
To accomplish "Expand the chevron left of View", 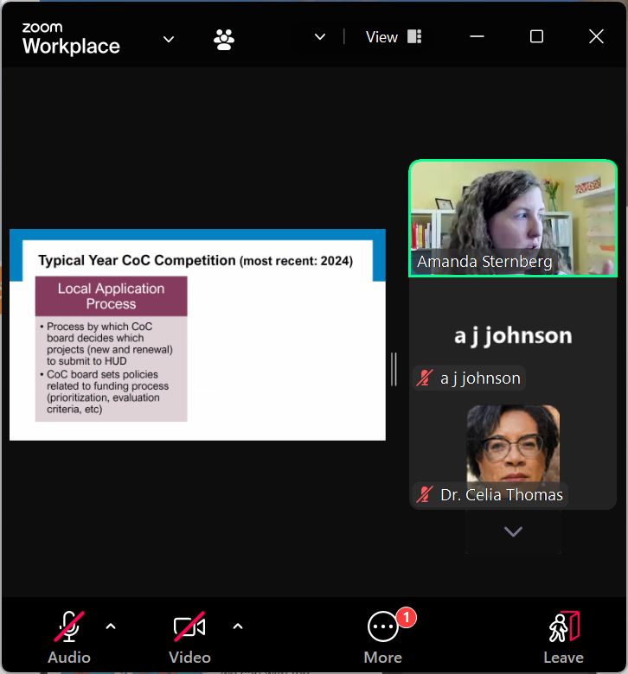I will click(x=320, y=37).
